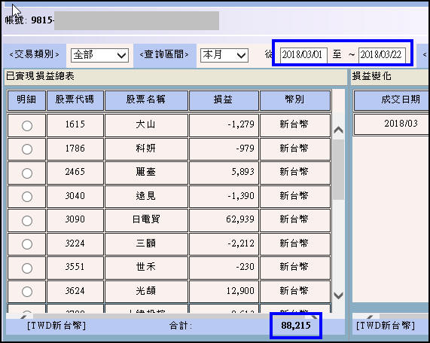This screenshot has height=343, width=430.
Task: Click stock name 世禾
Action: coord(145,268)
